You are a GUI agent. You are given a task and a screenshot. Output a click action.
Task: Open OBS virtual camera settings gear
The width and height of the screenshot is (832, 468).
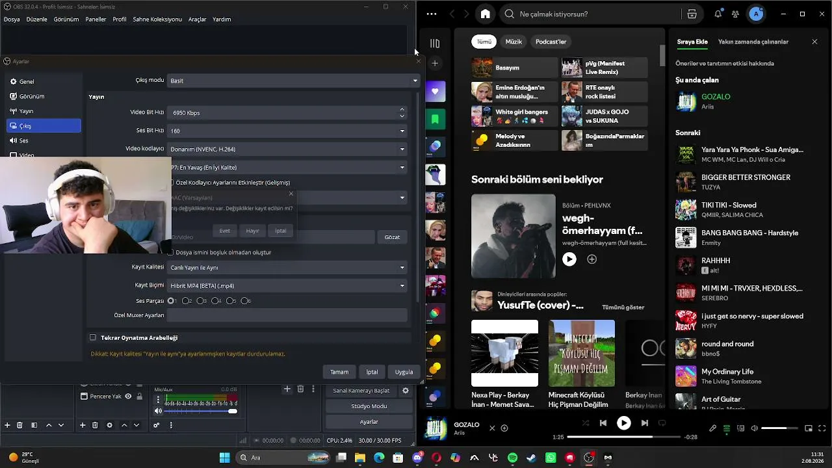click(x=406, y=391)
